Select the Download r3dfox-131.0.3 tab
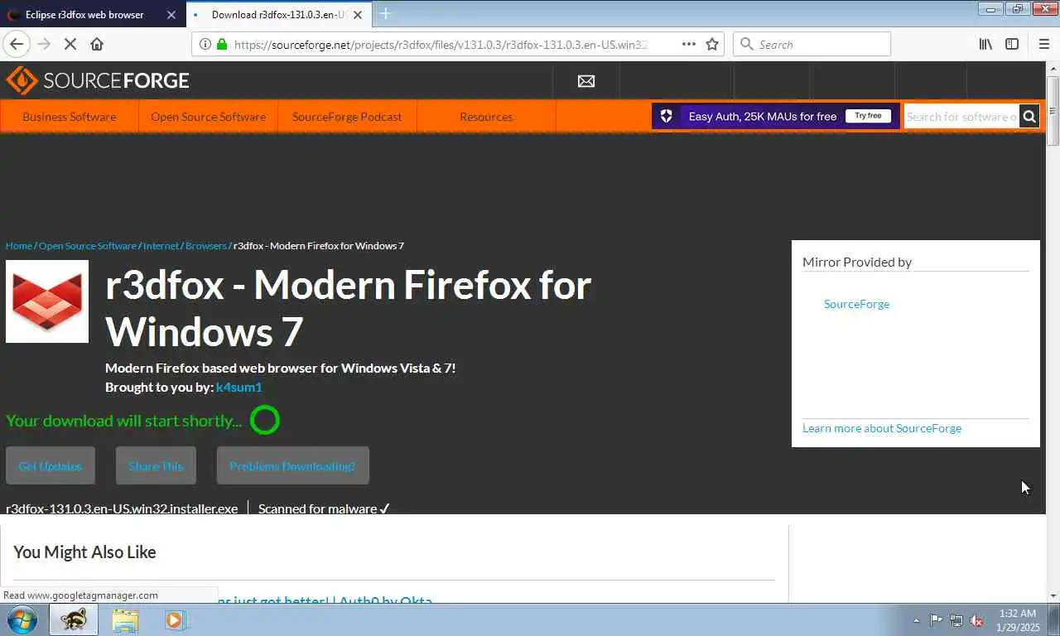Image resolution: width=1060 pixels, height=636 pixels. 278,15
